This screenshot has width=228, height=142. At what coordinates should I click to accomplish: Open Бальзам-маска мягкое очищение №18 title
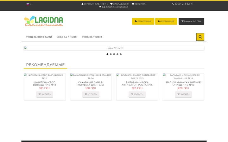click(x=183, y=84)
